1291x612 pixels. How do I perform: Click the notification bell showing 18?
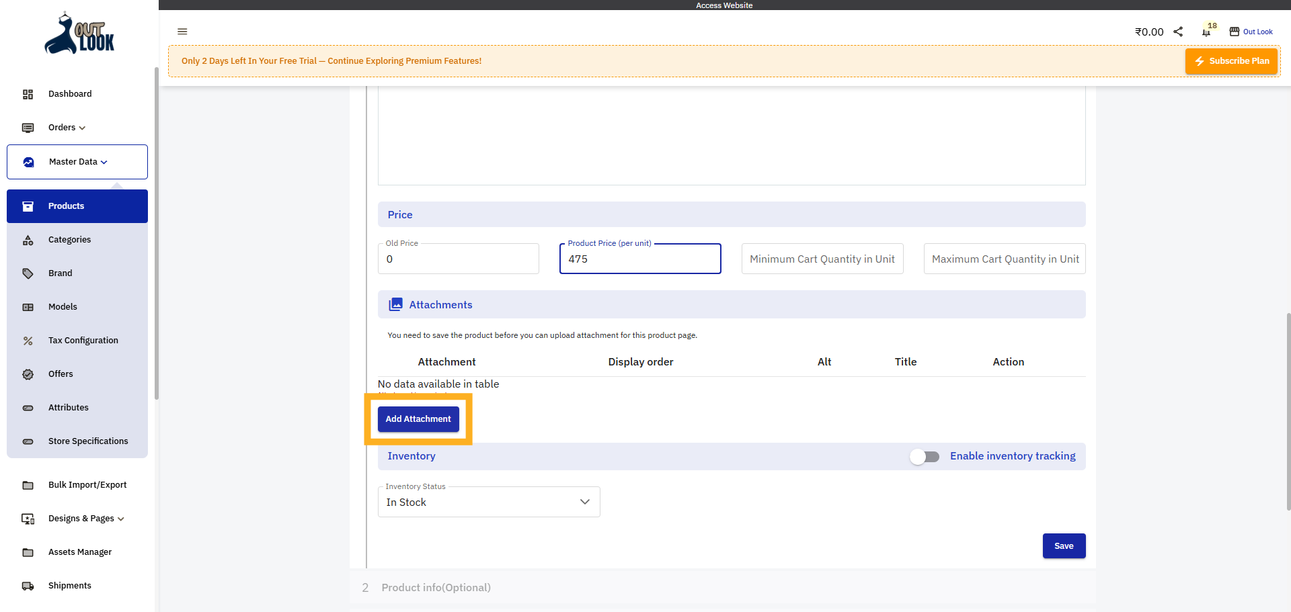pyautogui.click(x=1206, y=32)
